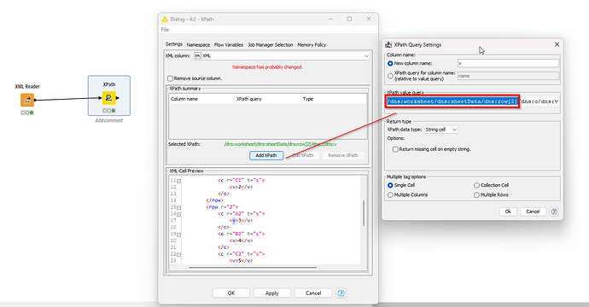Click the Apply button
This screenshot has height=307, width=589.
point(272,293)
